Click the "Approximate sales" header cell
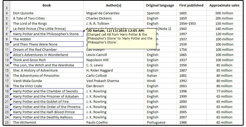 [224, 5]
